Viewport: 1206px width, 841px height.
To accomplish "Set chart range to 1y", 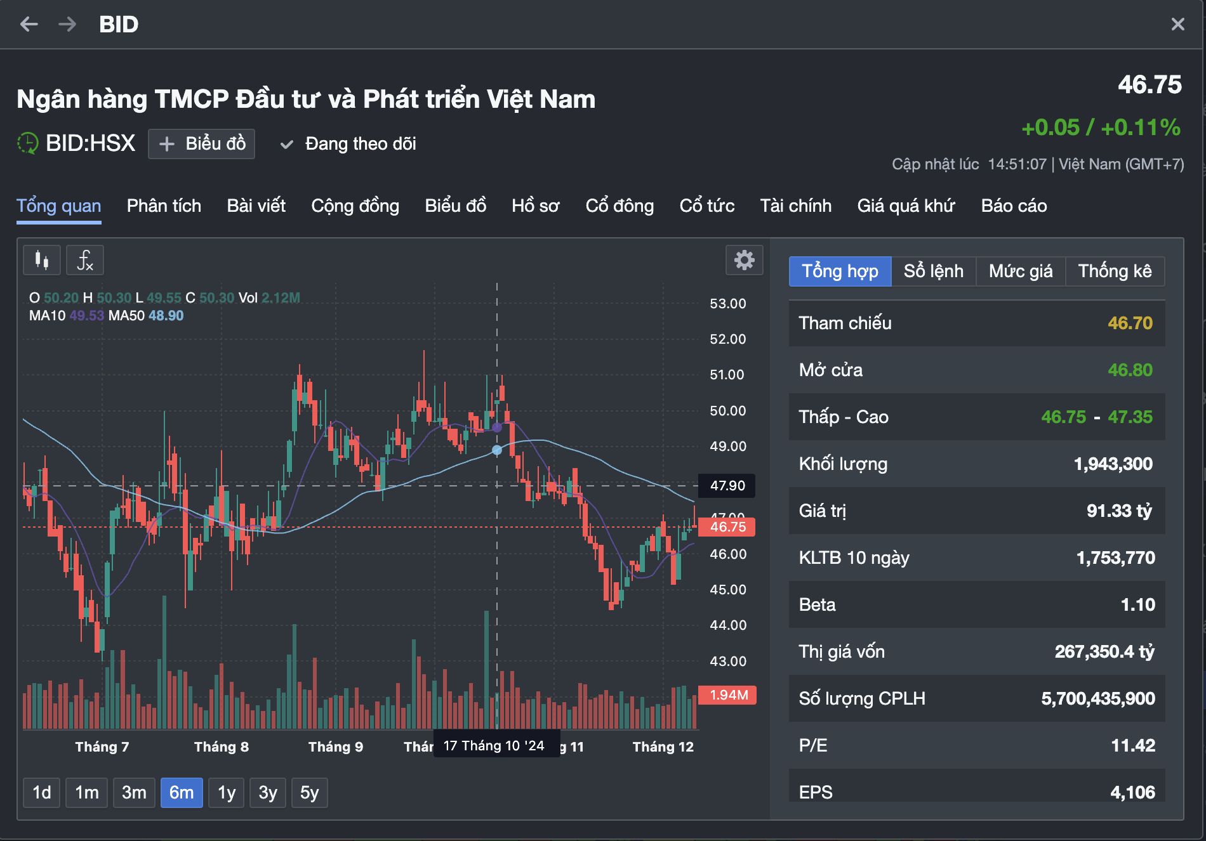I will coord(227,793).
